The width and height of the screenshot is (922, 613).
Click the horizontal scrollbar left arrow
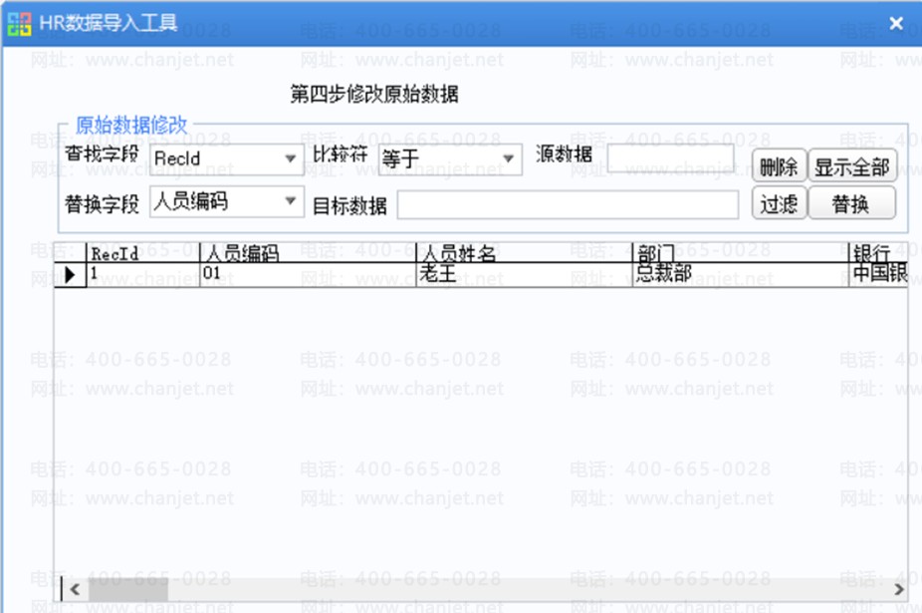click(x=75, y=589)
